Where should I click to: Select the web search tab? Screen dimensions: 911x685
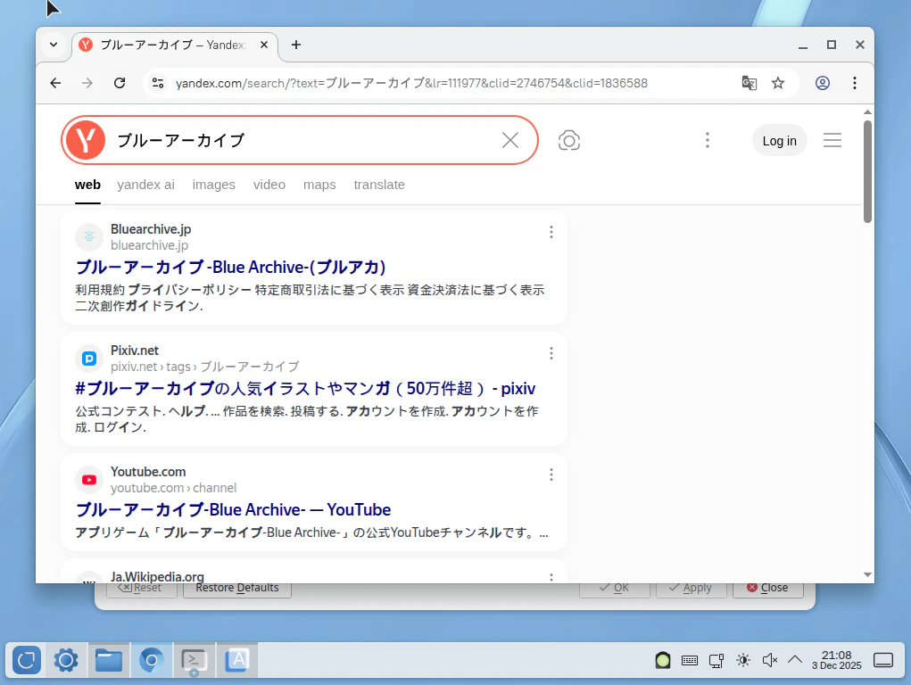[x=87, y=185]
